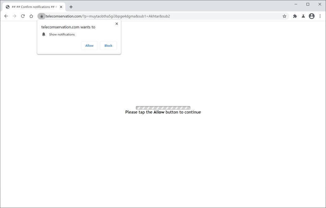326x208 pixels.
Task: Click the globe icon on the browser tab
Action: (7, 6)
